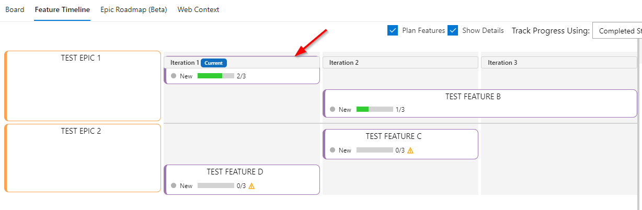642x210 pixels.
Task: Click the 2/3 progress bar in Iteration 1
Action: [216, 76]
